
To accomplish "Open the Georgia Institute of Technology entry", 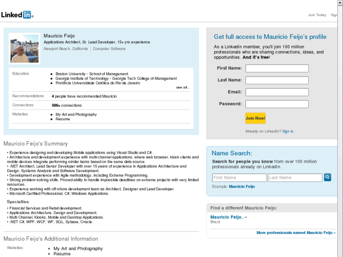I will (x=116, y=78).
